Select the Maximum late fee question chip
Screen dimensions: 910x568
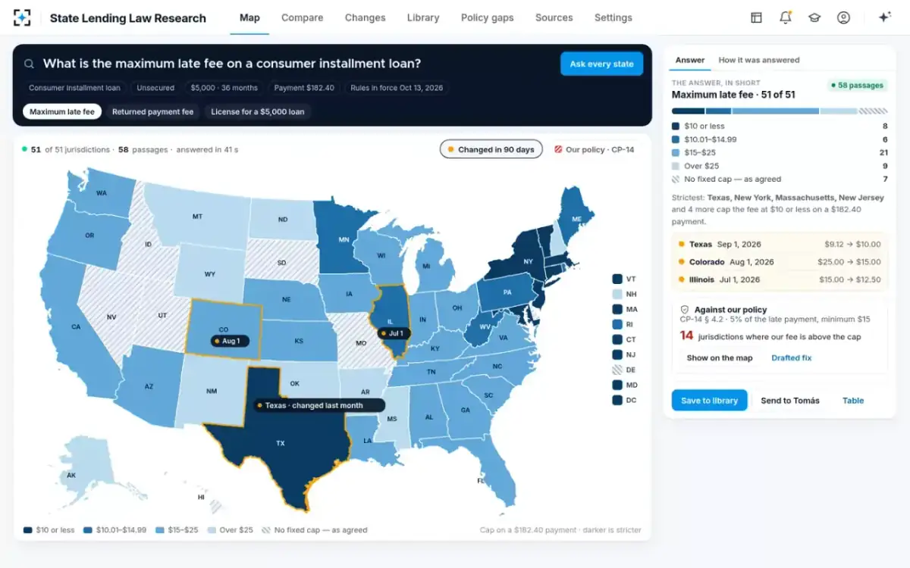point(62,111)
